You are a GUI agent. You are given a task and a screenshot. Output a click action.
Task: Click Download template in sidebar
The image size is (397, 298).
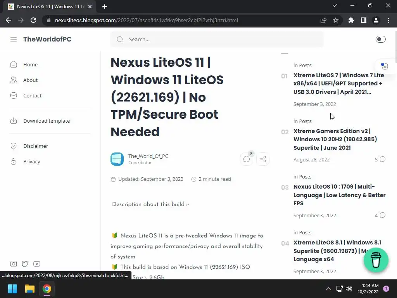point(47,121)
